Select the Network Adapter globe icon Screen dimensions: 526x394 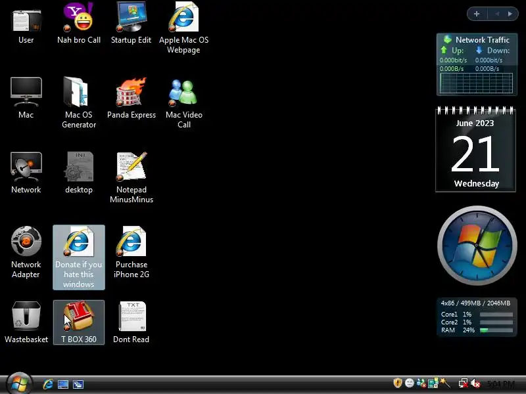(26, 252)
